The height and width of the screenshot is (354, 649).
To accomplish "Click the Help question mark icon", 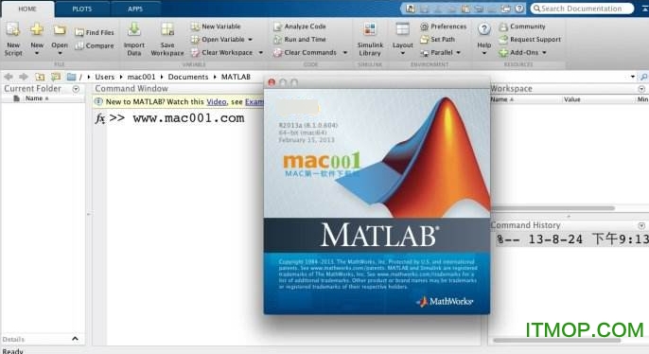I will point(483,29).
